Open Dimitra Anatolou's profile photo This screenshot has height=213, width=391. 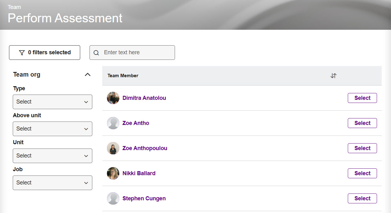[x=113, y=98]
